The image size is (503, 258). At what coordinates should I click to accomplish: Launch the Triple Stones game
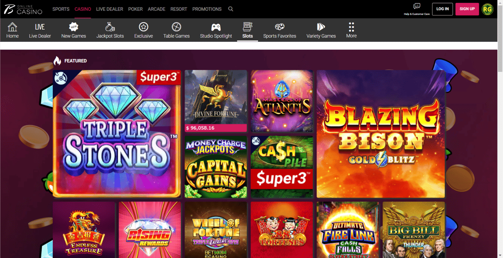click(x=117, y=134)
